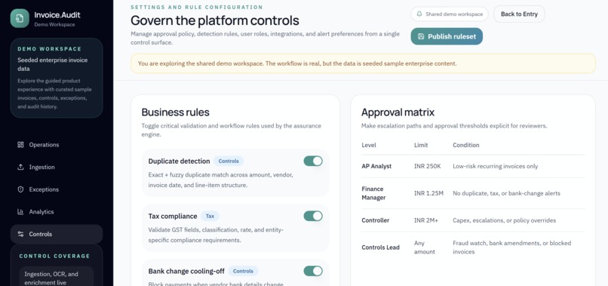
Task: Click 'No duplicate, tax, or bank-change alerts'
Action: click(x=506, y=193)
